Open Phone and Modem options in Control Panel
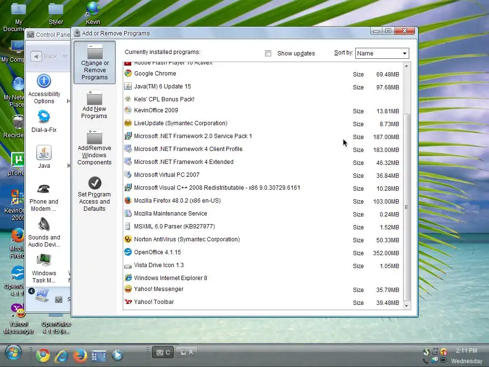The image size is (489, 367). coord(44,198)
